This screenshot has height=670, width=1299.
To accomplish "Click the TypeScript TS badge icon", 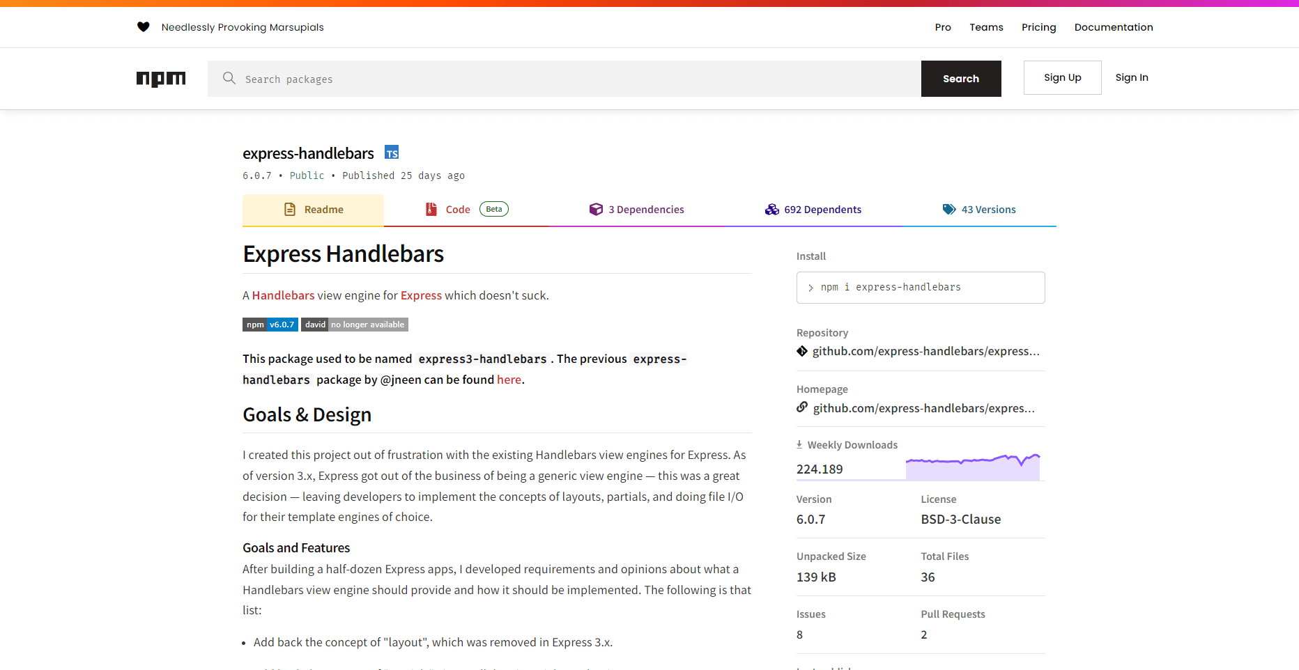I will click(392, 153).
